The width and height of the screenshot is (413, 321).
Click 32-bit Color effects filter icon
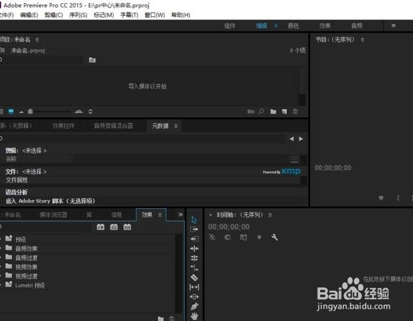pyautogui.click(x=114, y=227)
